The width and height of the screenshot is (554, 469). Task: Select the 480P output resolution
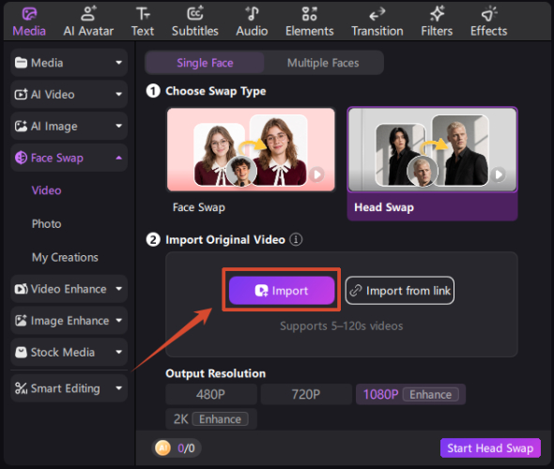211,394
